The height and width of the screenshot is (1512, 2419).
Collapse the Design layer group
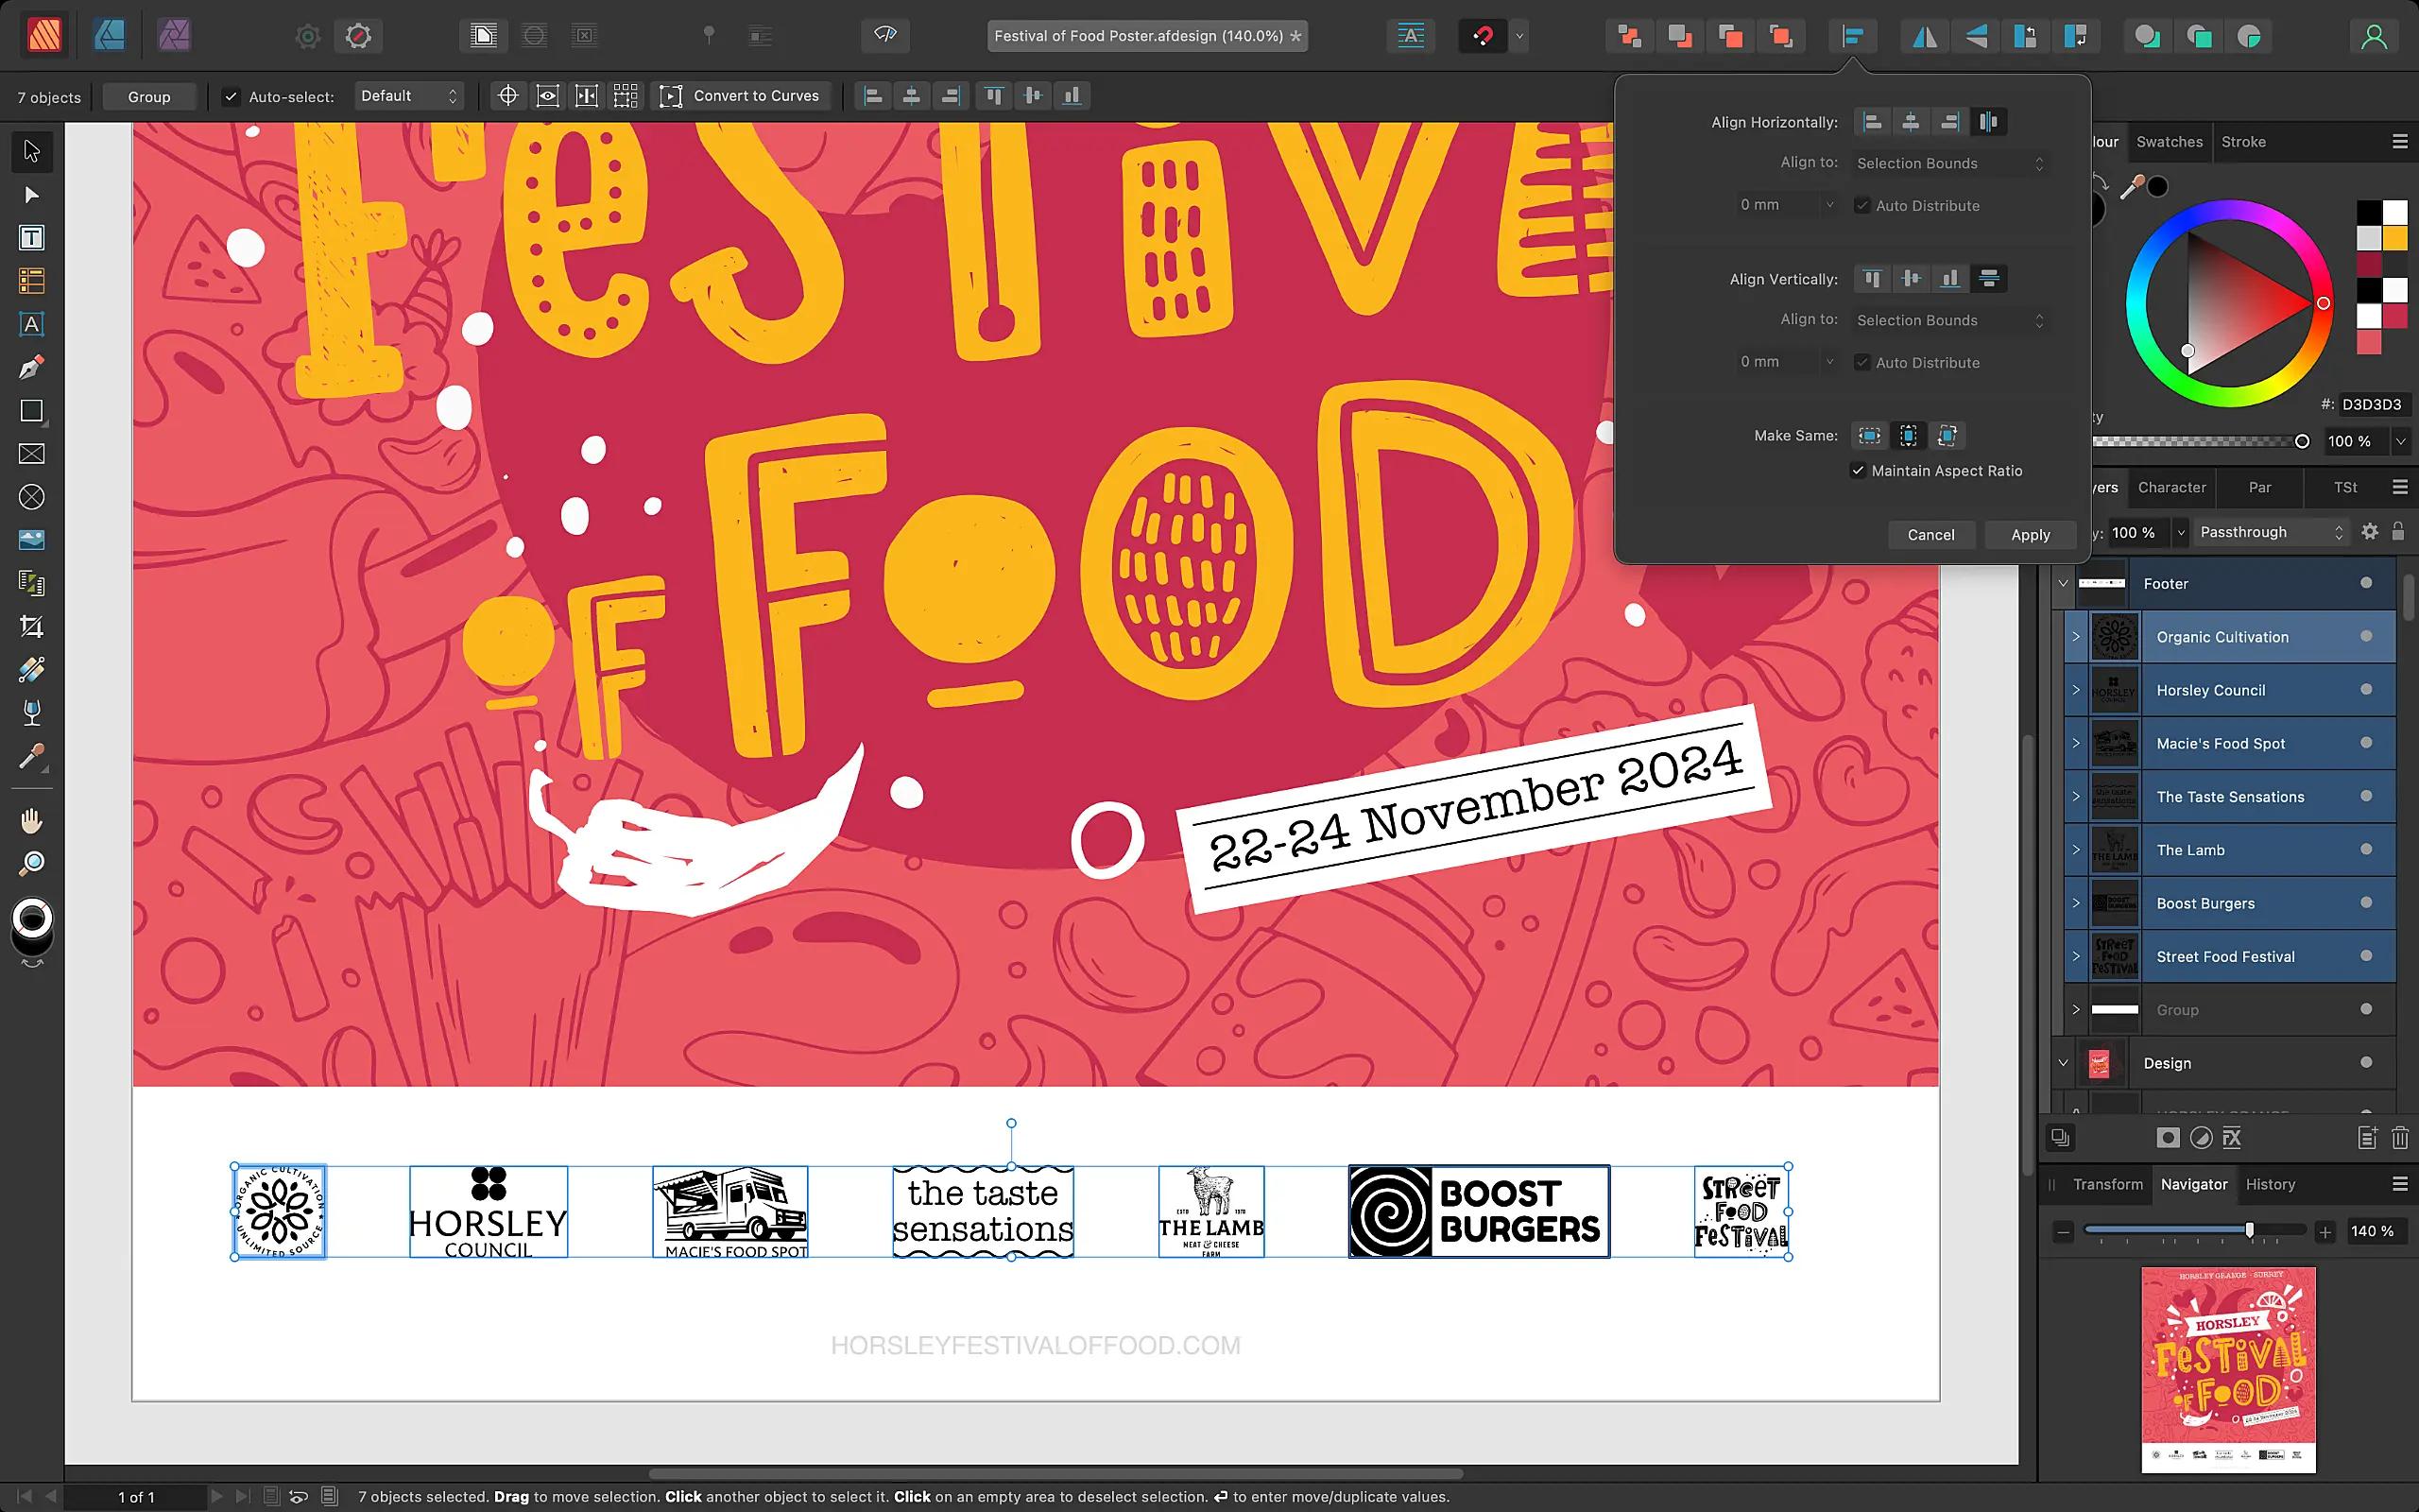pyautogui.click(x=2062, y=1062)
